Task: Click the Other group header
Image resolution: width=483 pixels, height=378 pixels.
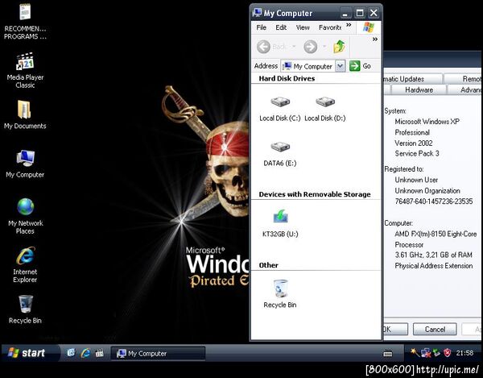Action: point(268,265)
